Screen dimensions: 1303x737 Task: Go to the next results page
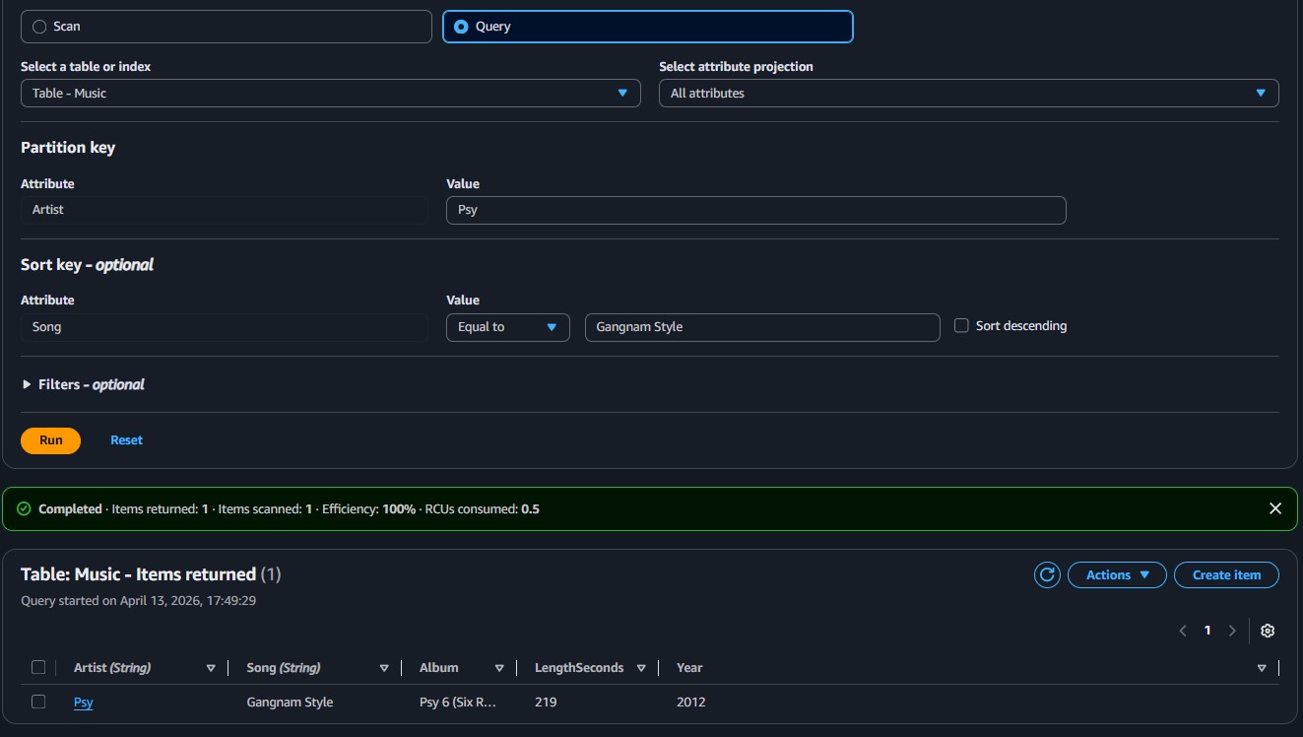point(1232,631)
